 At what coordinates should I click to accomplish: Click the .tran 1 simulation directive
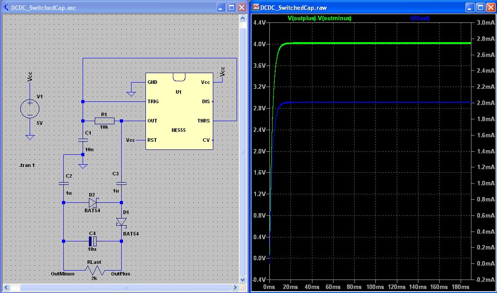[x=27, y=165]
